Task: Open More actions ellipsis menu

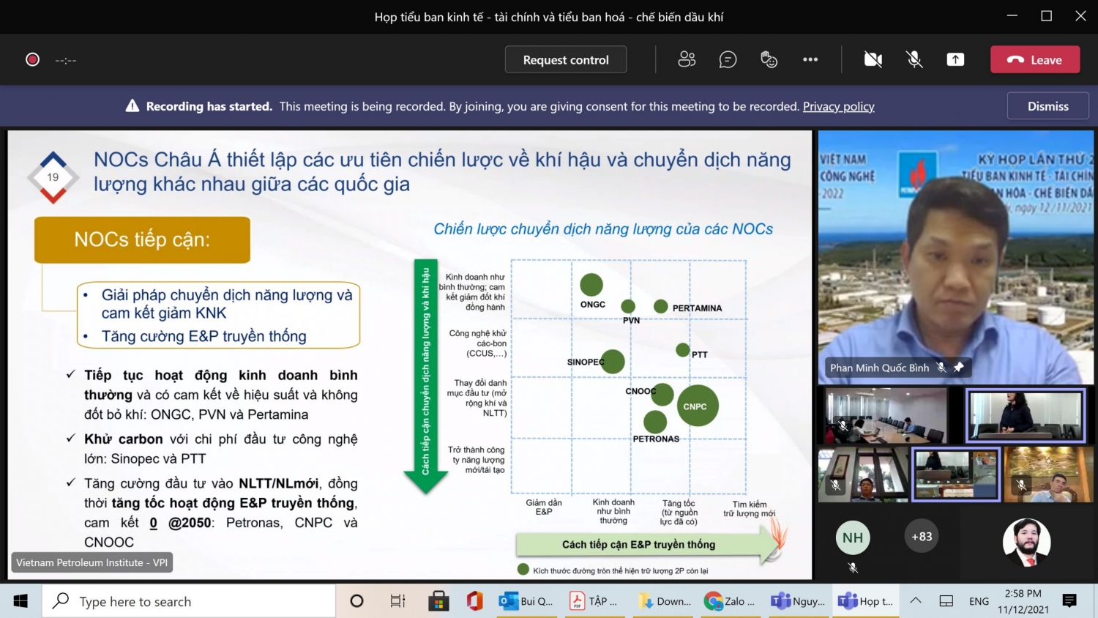Action: [810, 59]
